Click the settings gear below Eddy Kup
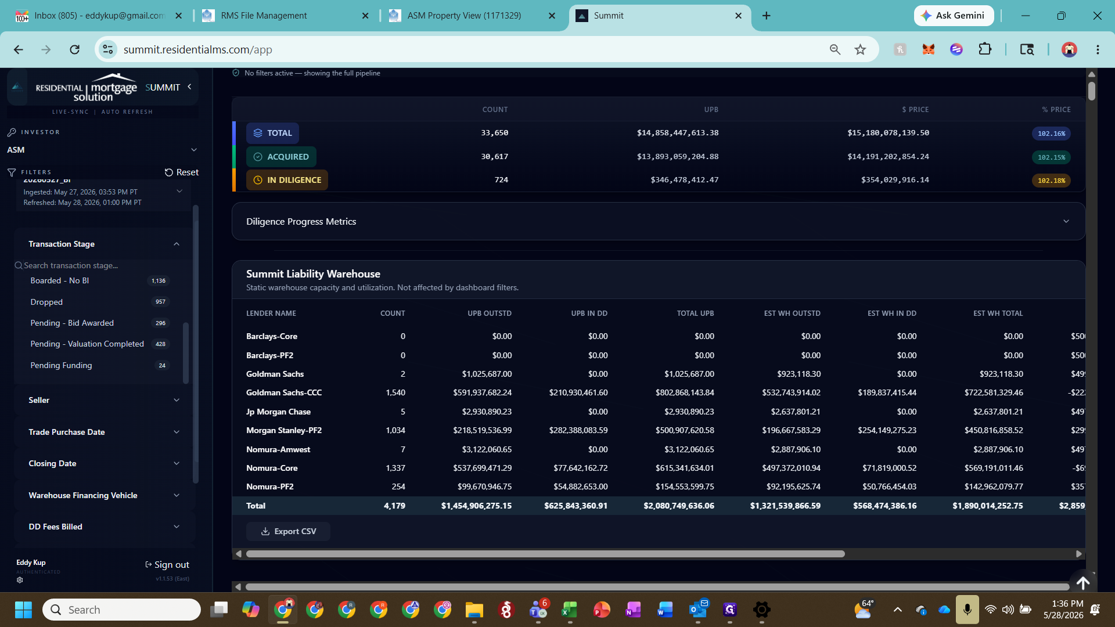Viewport: 1115px width, 627px height. pos(20,579)
